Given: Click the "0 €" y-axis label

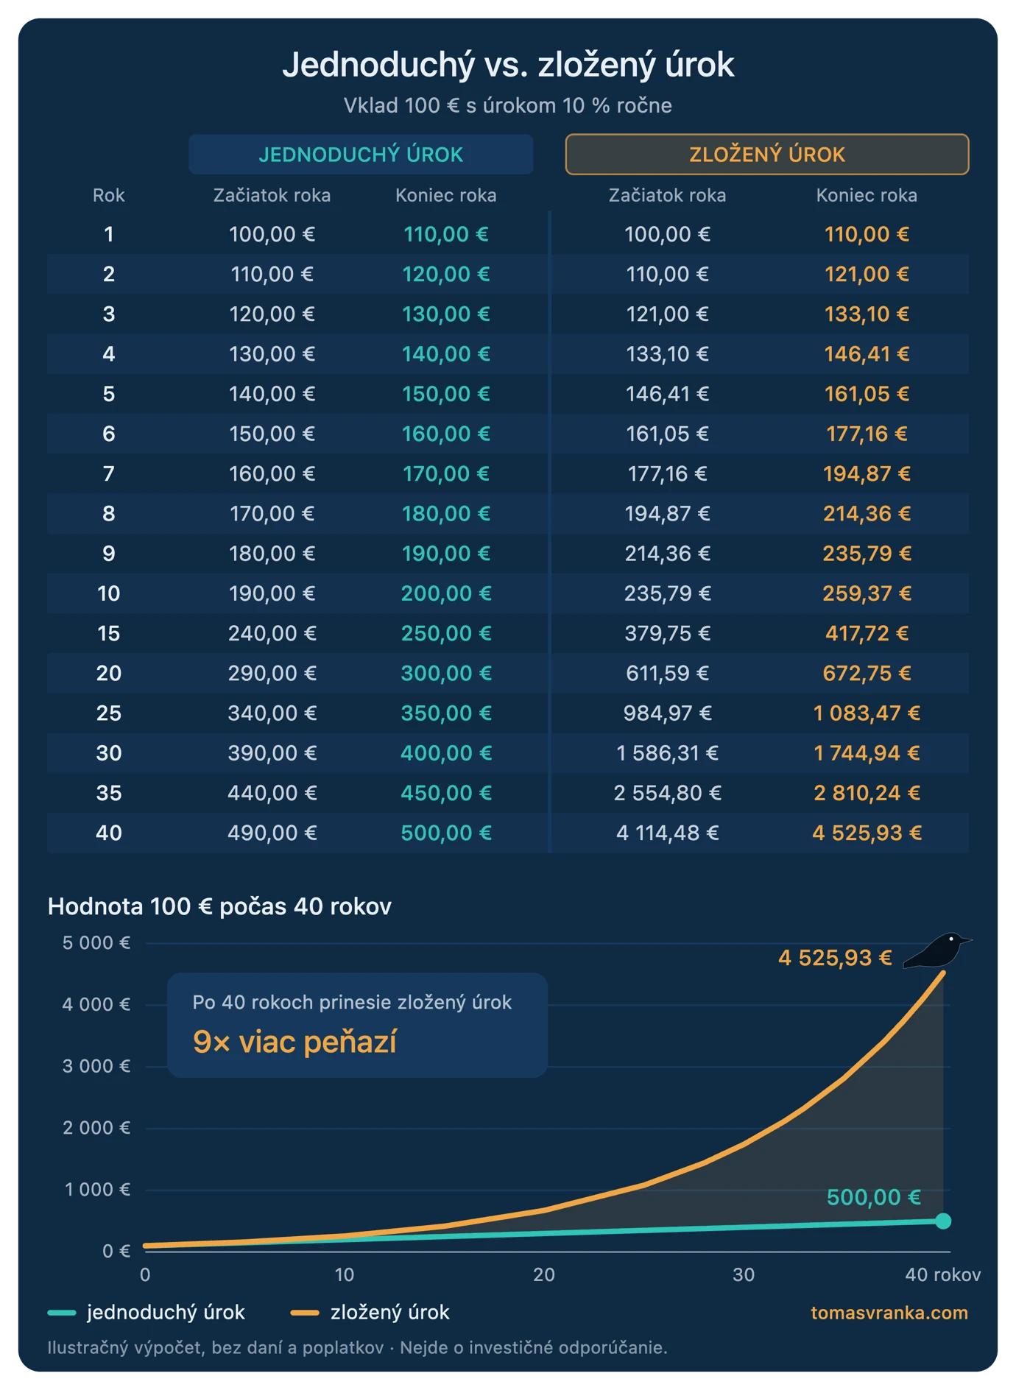Looking at the screenshot, I should pyautogui.click(x=116, y=1251).
